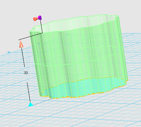Select the purple square handle labeled 0
141x127 pixels.
coord(40,18)
